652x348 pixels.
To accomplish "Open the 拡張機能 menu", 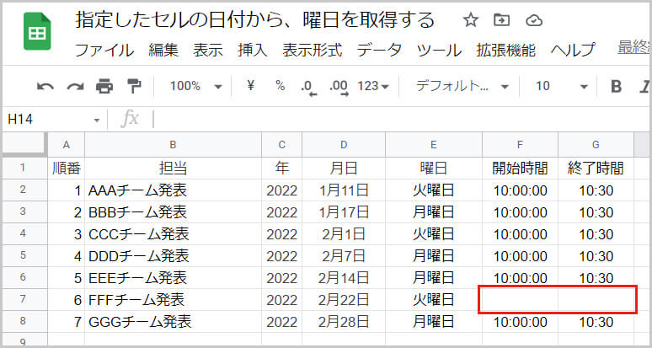I will (x=506, y=51).
